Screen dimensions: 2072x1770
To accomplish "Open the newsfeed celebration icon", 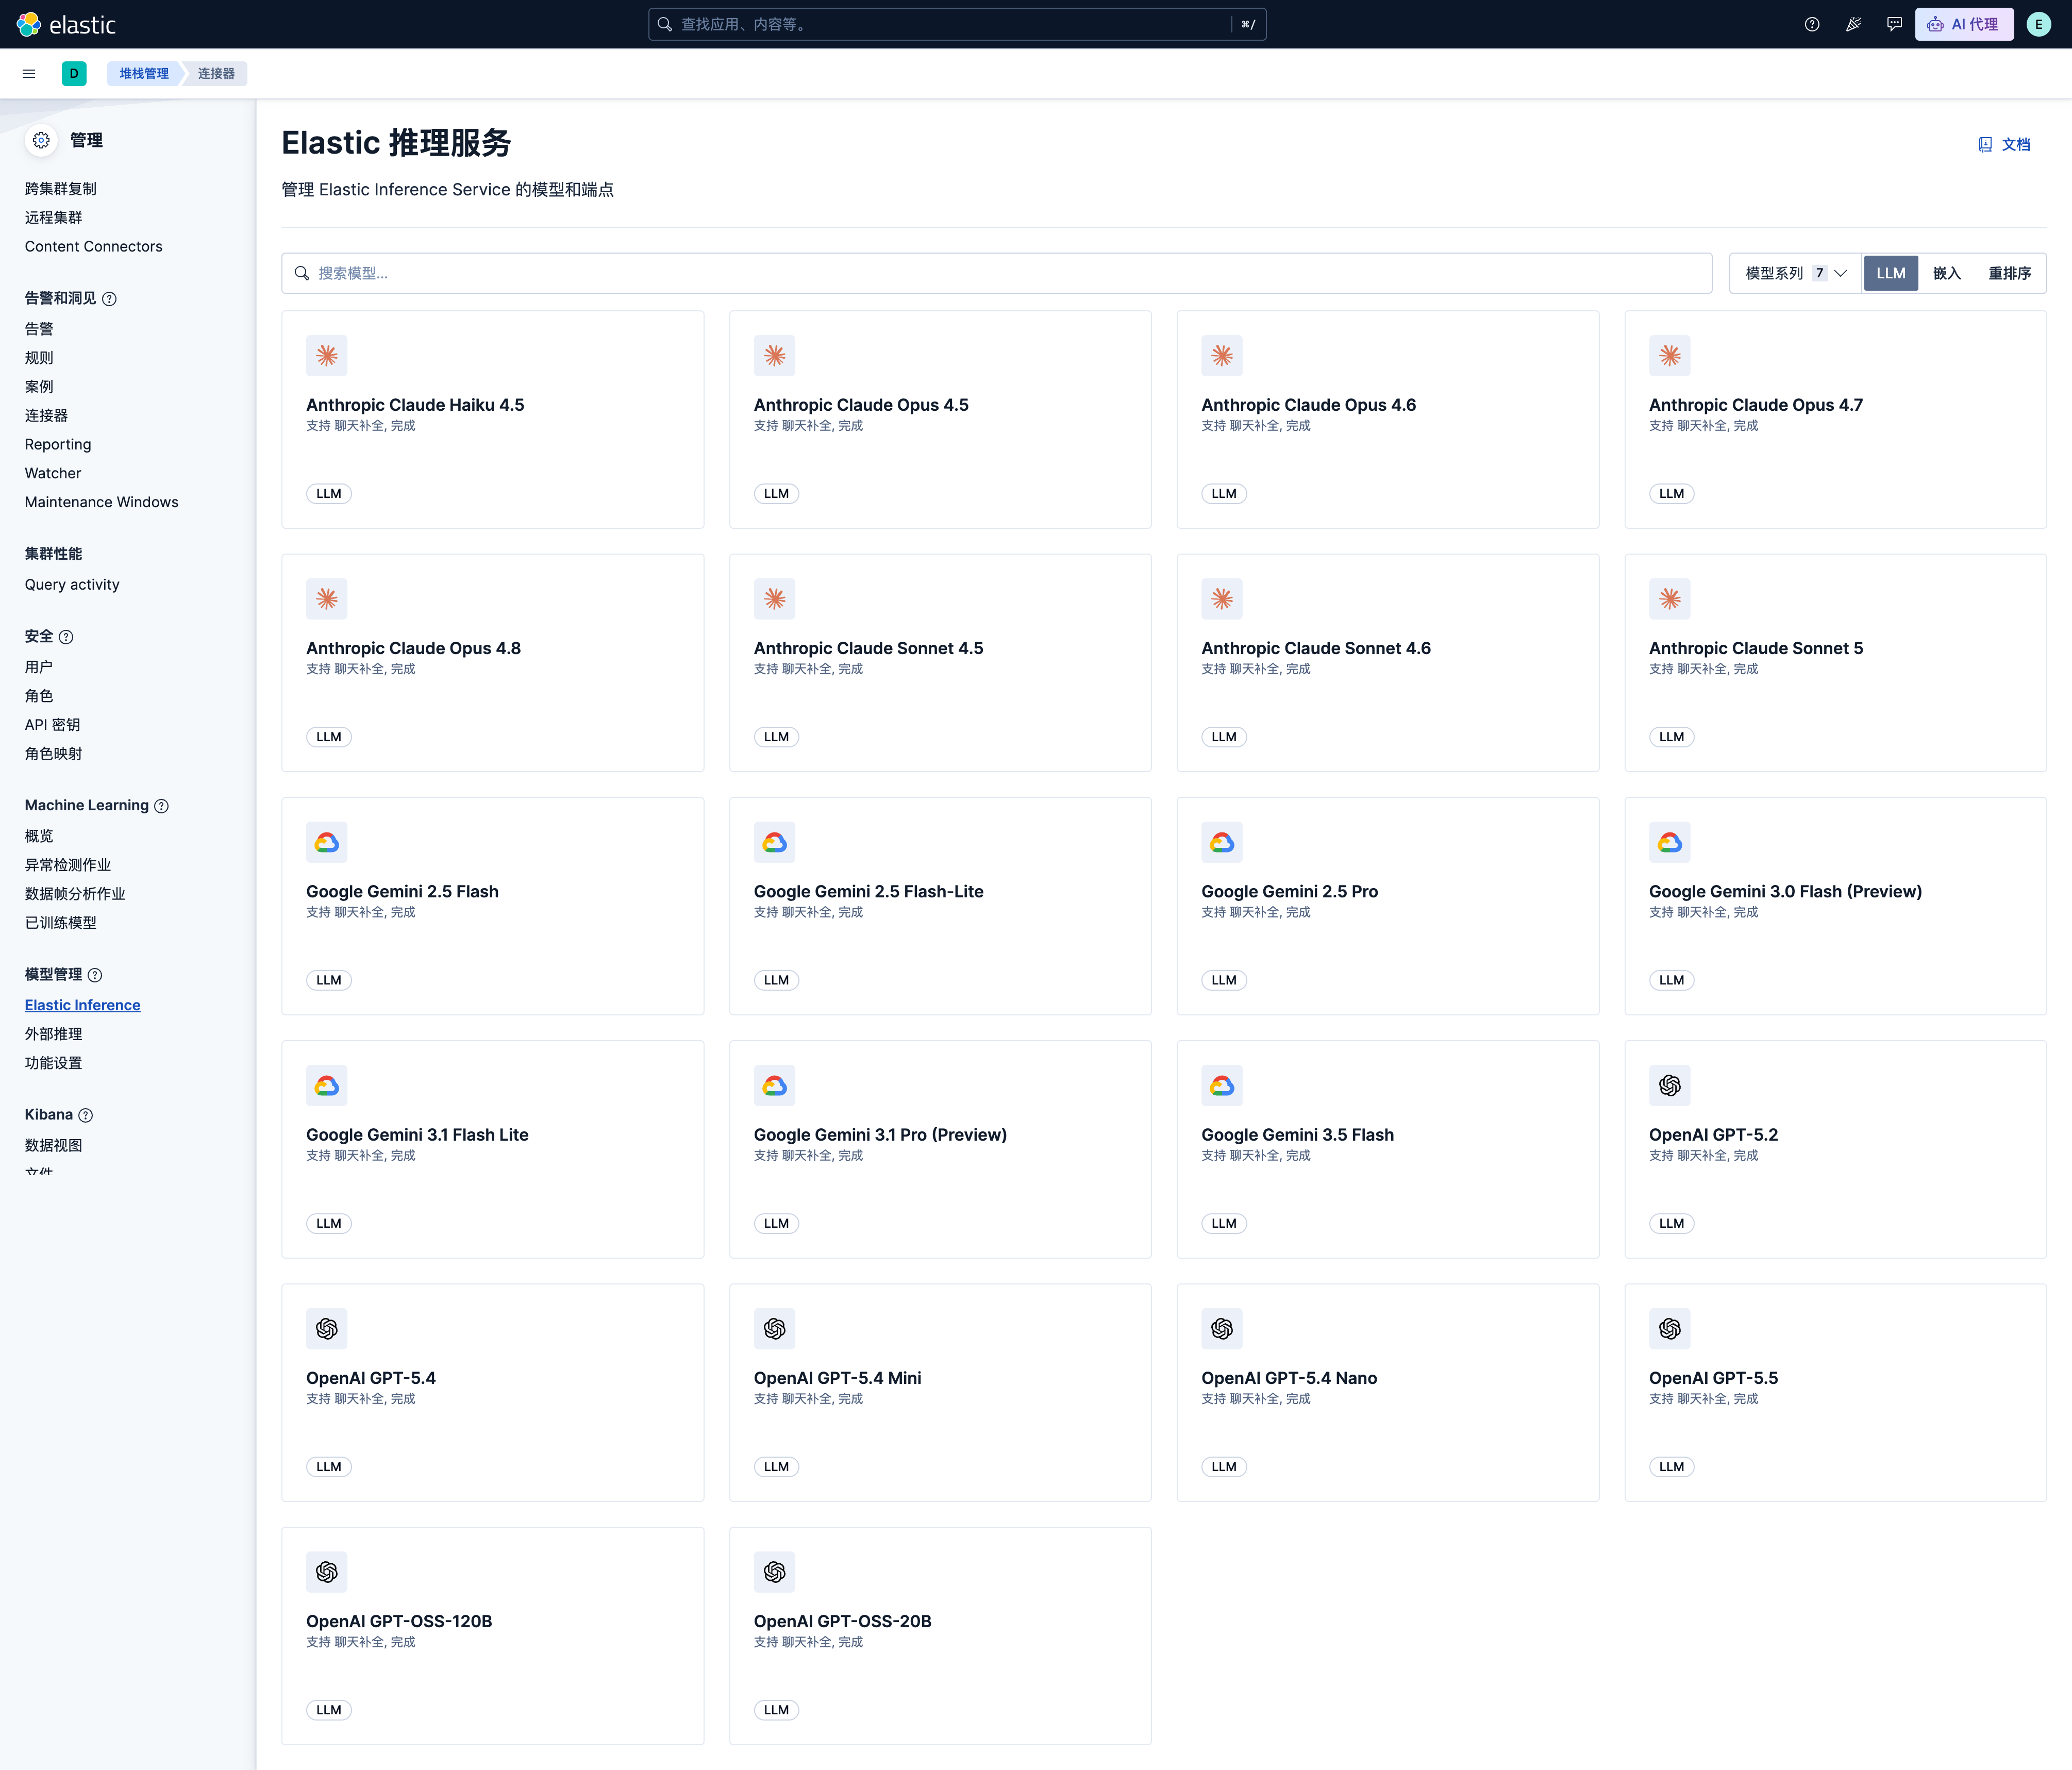I will [1853, 24].
